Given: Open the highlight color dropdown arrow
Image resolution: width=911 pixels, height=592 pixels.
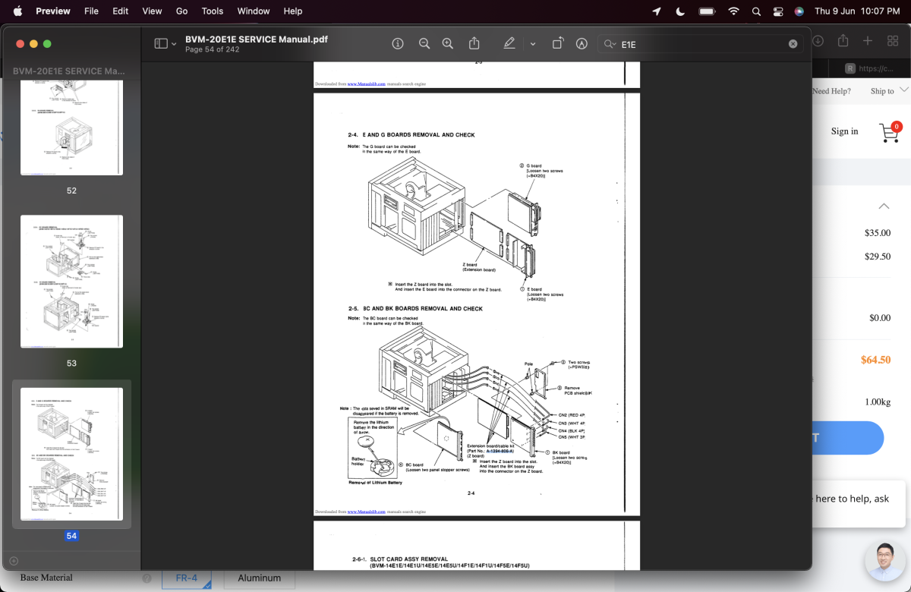Looking at the screenshot, I should 533,44.
